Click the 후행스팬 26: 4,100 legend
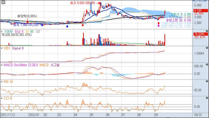The height and width of the screenshot is (118, 209). point(179,20)
